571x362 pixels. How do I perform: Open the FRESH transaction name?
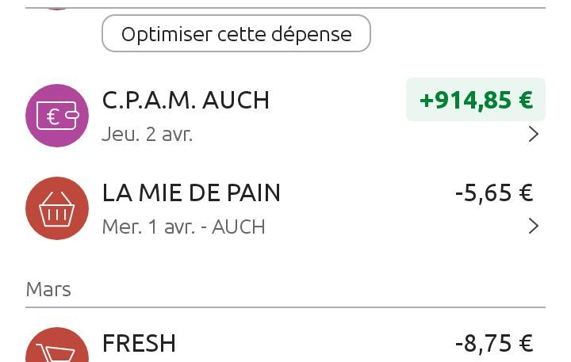[139, 343]
